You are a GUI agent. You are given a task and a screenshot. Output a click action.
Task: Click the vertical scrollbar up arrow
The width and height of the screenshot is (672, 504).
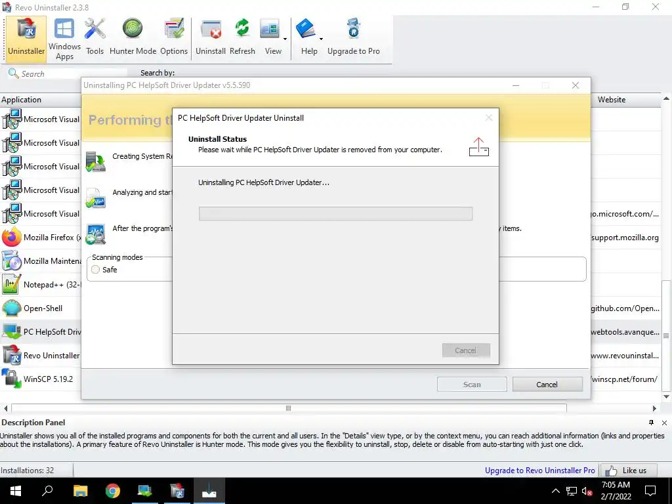(x=666, y=98)
